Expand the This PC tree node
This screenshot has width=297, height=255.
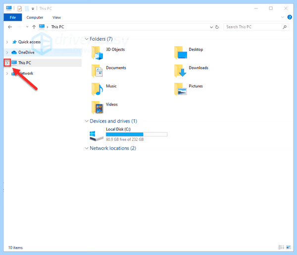coord(7,63)
